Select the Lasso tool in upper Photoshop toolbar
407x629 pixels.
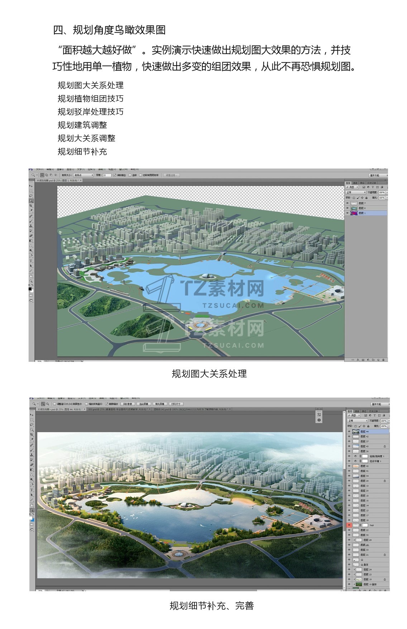coord(31,196)
